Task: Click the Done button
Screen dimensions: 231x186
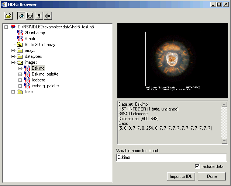Action: [x=212, y=176]
